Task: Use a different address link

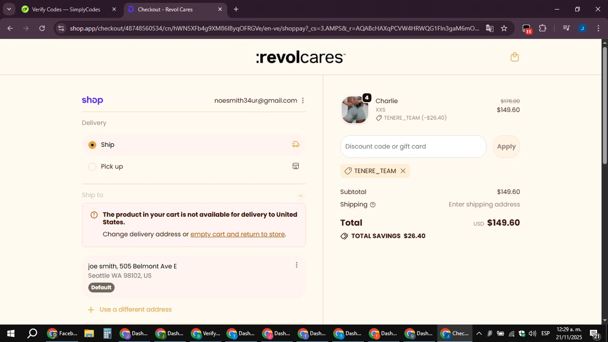Action: 135,310
